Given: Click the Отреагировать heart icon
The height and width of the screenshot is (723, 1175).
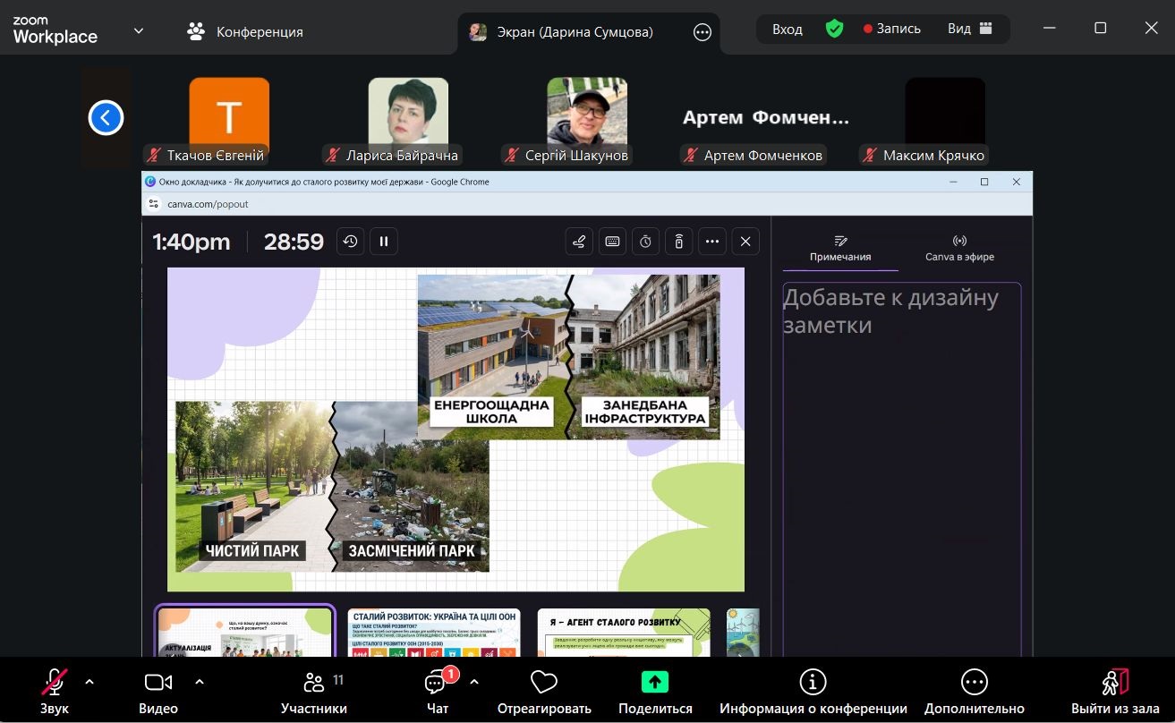Looking at the screenshot, I should (x=543, y=690).
